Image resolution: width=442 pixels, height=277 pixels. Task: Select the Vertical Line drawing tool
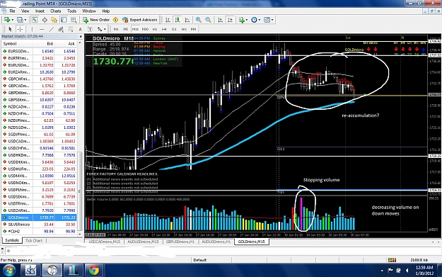pyautogui.click(x=32, y=29)
